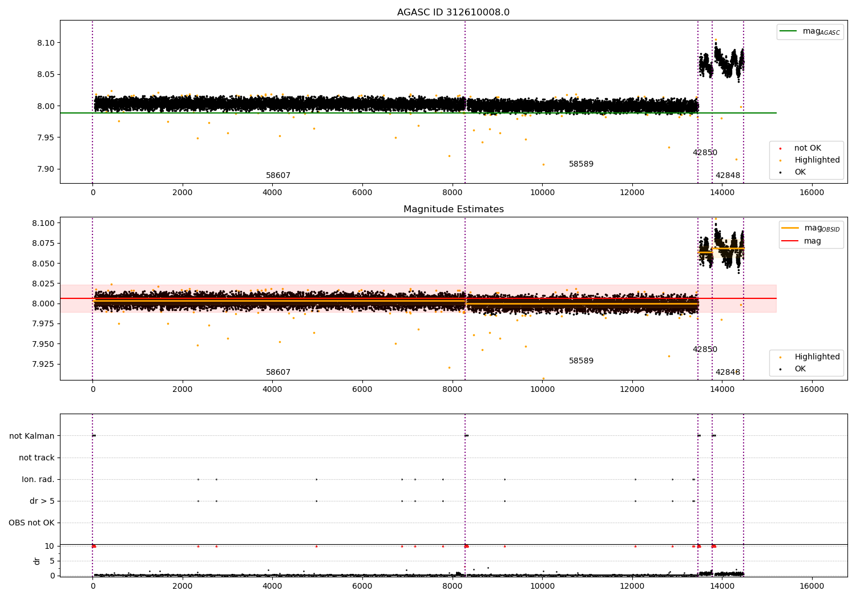Click the 'OBS not OK' axis label
The image size is (856, 599).
click(31, 523)
